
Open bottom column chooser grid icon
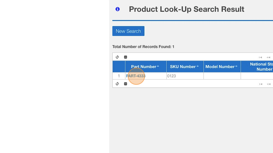(125, 84)
